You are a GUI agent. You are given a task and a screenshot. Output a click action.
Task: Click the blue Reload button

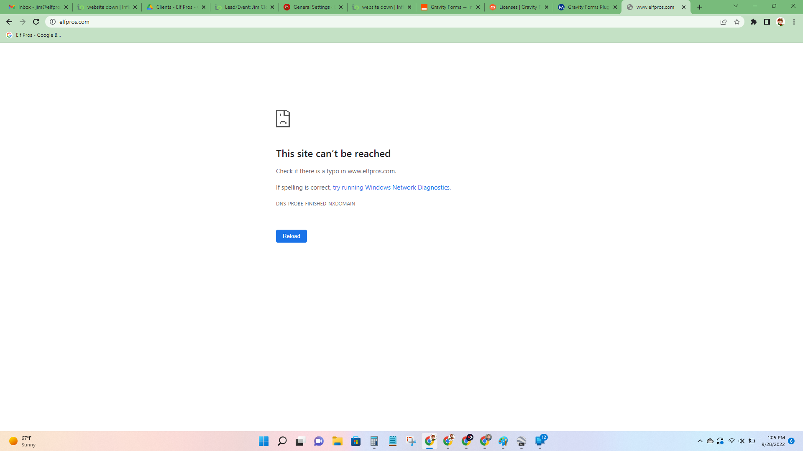pyautogui.click(x=291, y=236)
